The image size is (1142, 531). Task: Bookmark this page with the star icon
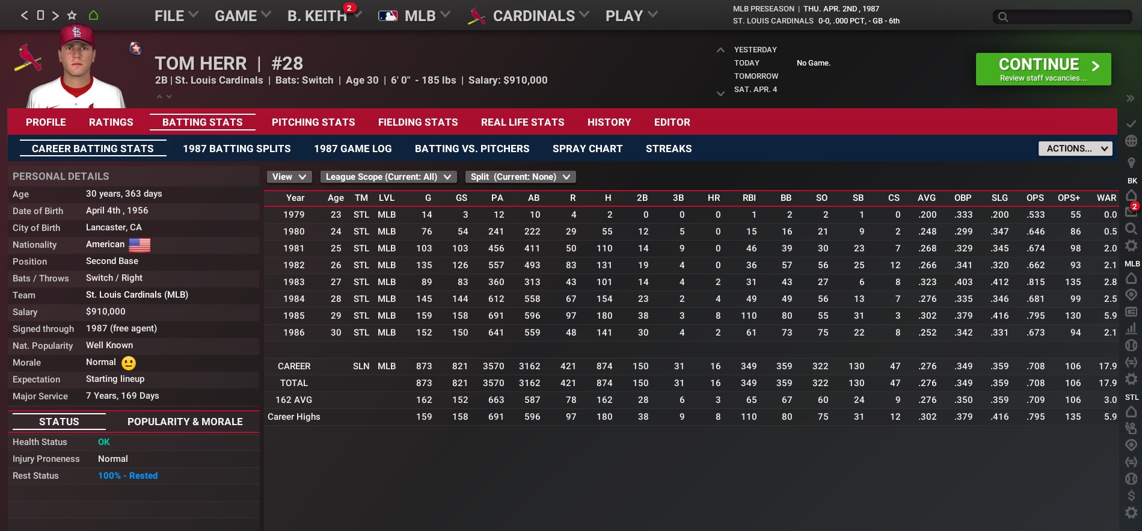[72, 16]
